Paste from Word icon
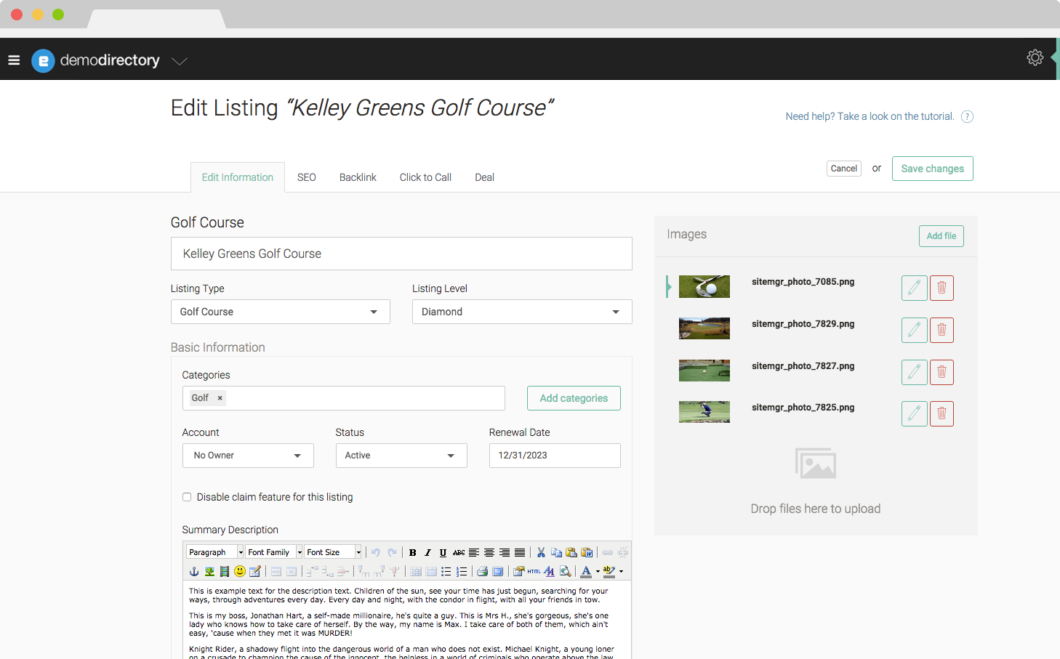1060x659 pixels. [x=587, y=552]
